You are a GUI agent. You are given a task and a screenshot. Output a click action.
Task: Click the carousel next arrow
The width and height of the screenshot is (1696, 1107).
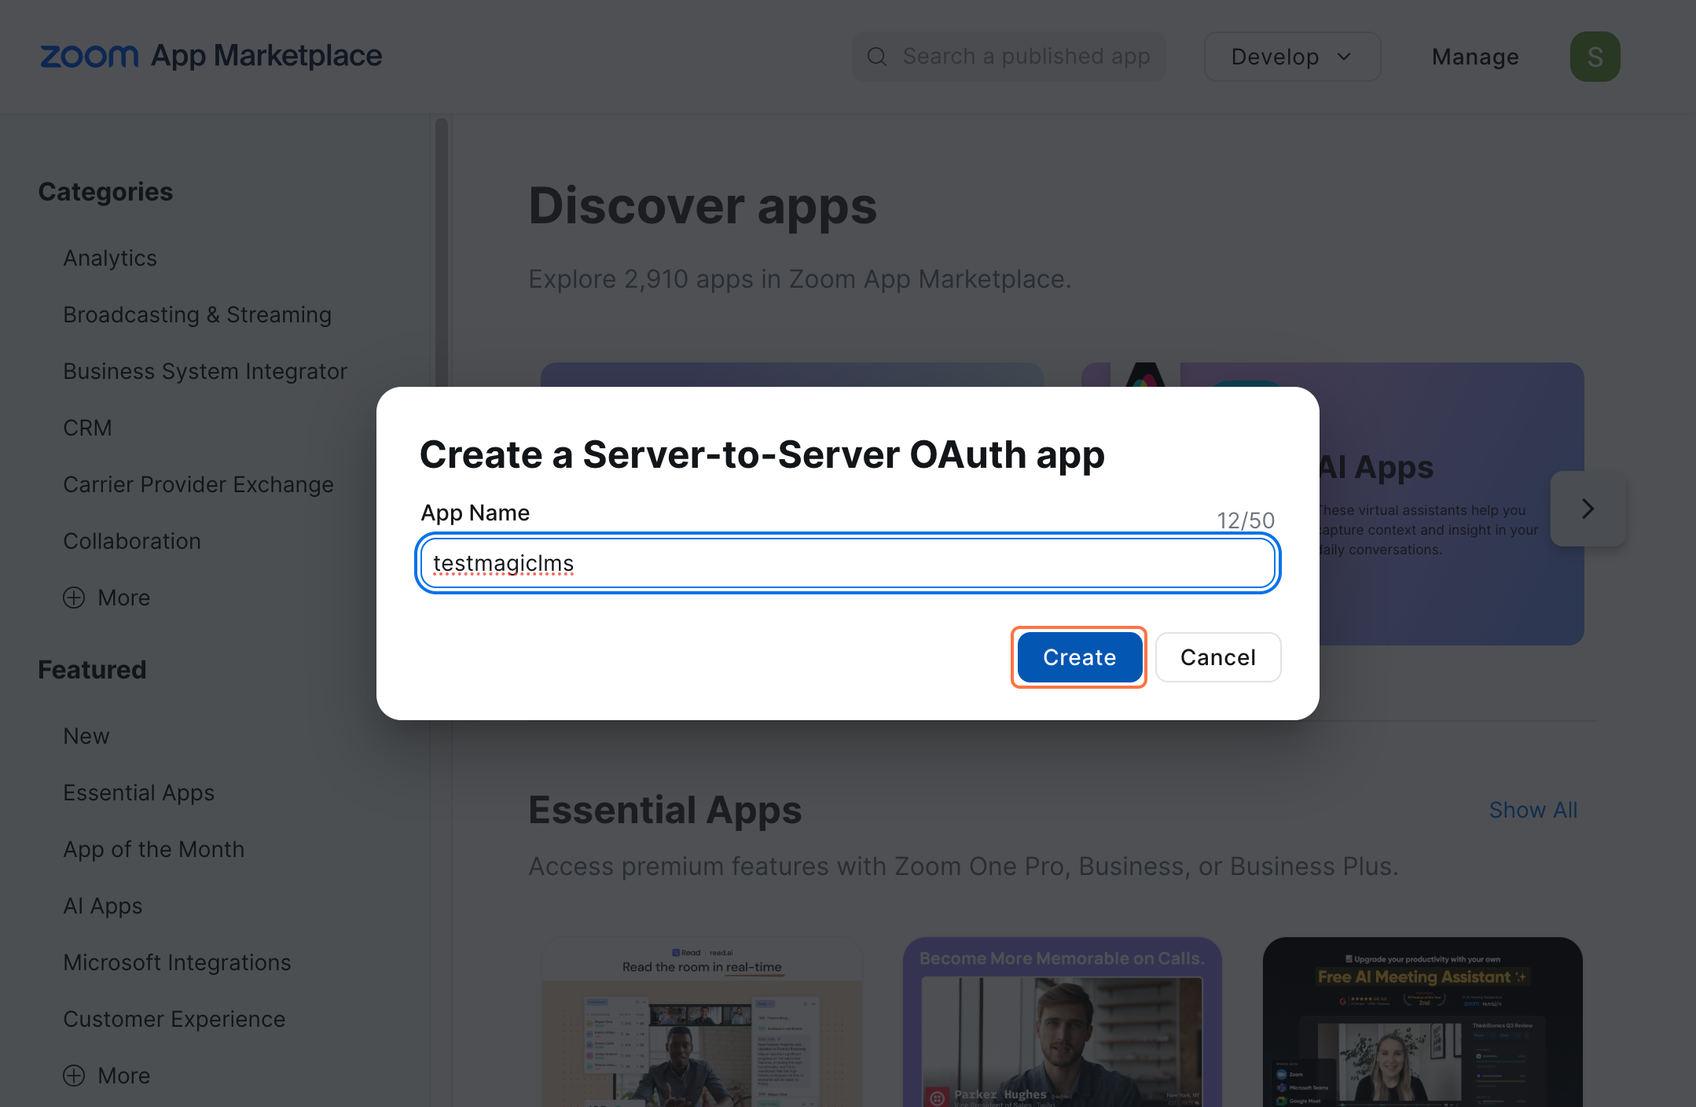[1588, 509]
